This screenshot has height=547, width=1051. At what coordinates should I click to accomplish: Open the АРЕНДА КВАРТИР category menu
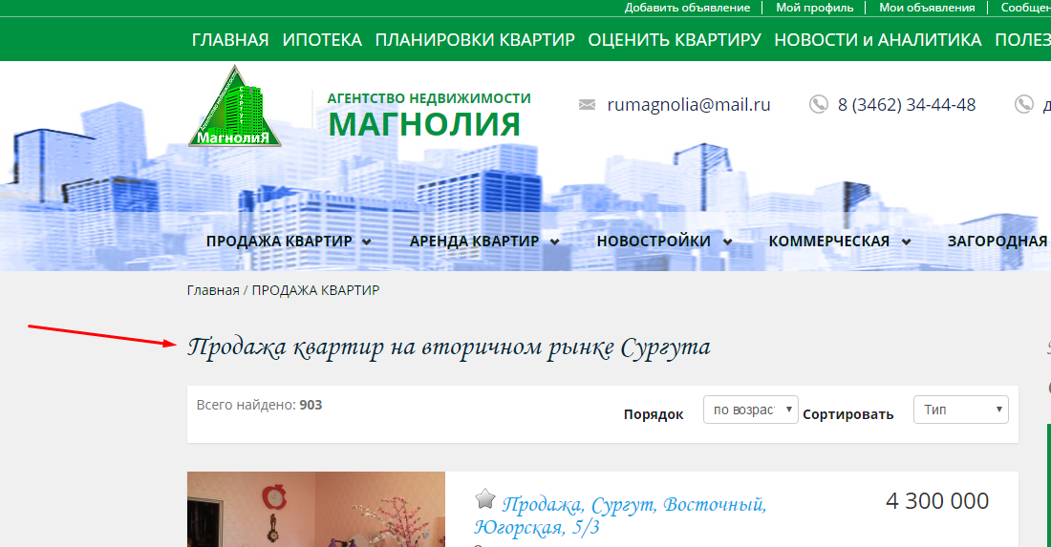tap(474, 241)
